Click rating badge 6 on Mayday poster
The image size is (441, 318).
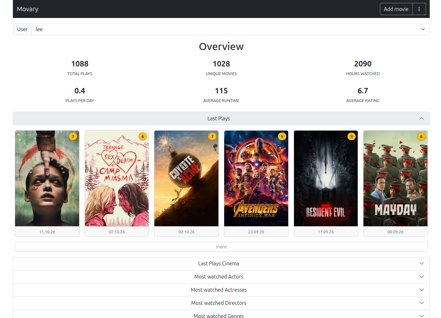[421, 136]
